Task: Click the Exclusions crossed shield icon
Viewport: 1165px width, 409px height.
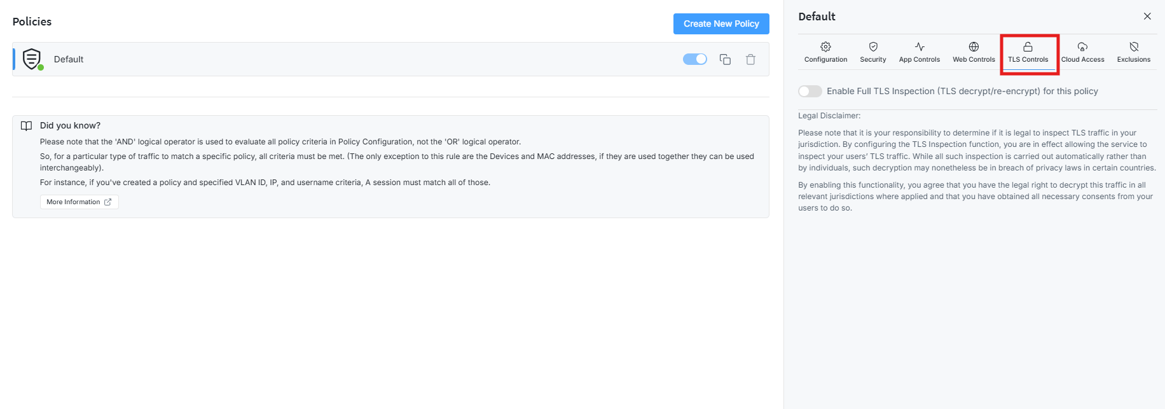Action: [1134, 46]
